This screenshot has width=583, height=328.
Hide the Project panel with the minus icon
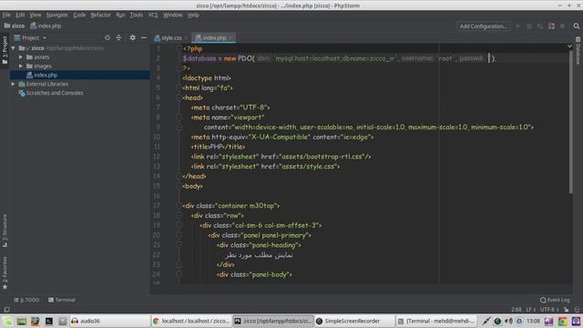(144, 37)
